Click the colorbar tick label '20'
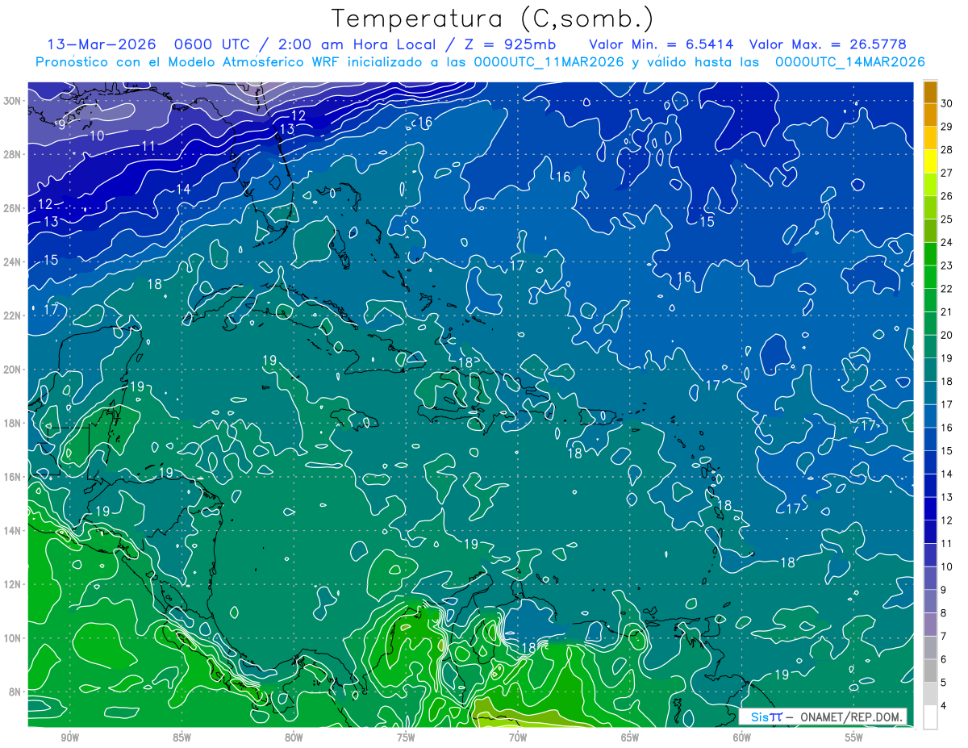968x748 pixels. click(x=947, y=335)
